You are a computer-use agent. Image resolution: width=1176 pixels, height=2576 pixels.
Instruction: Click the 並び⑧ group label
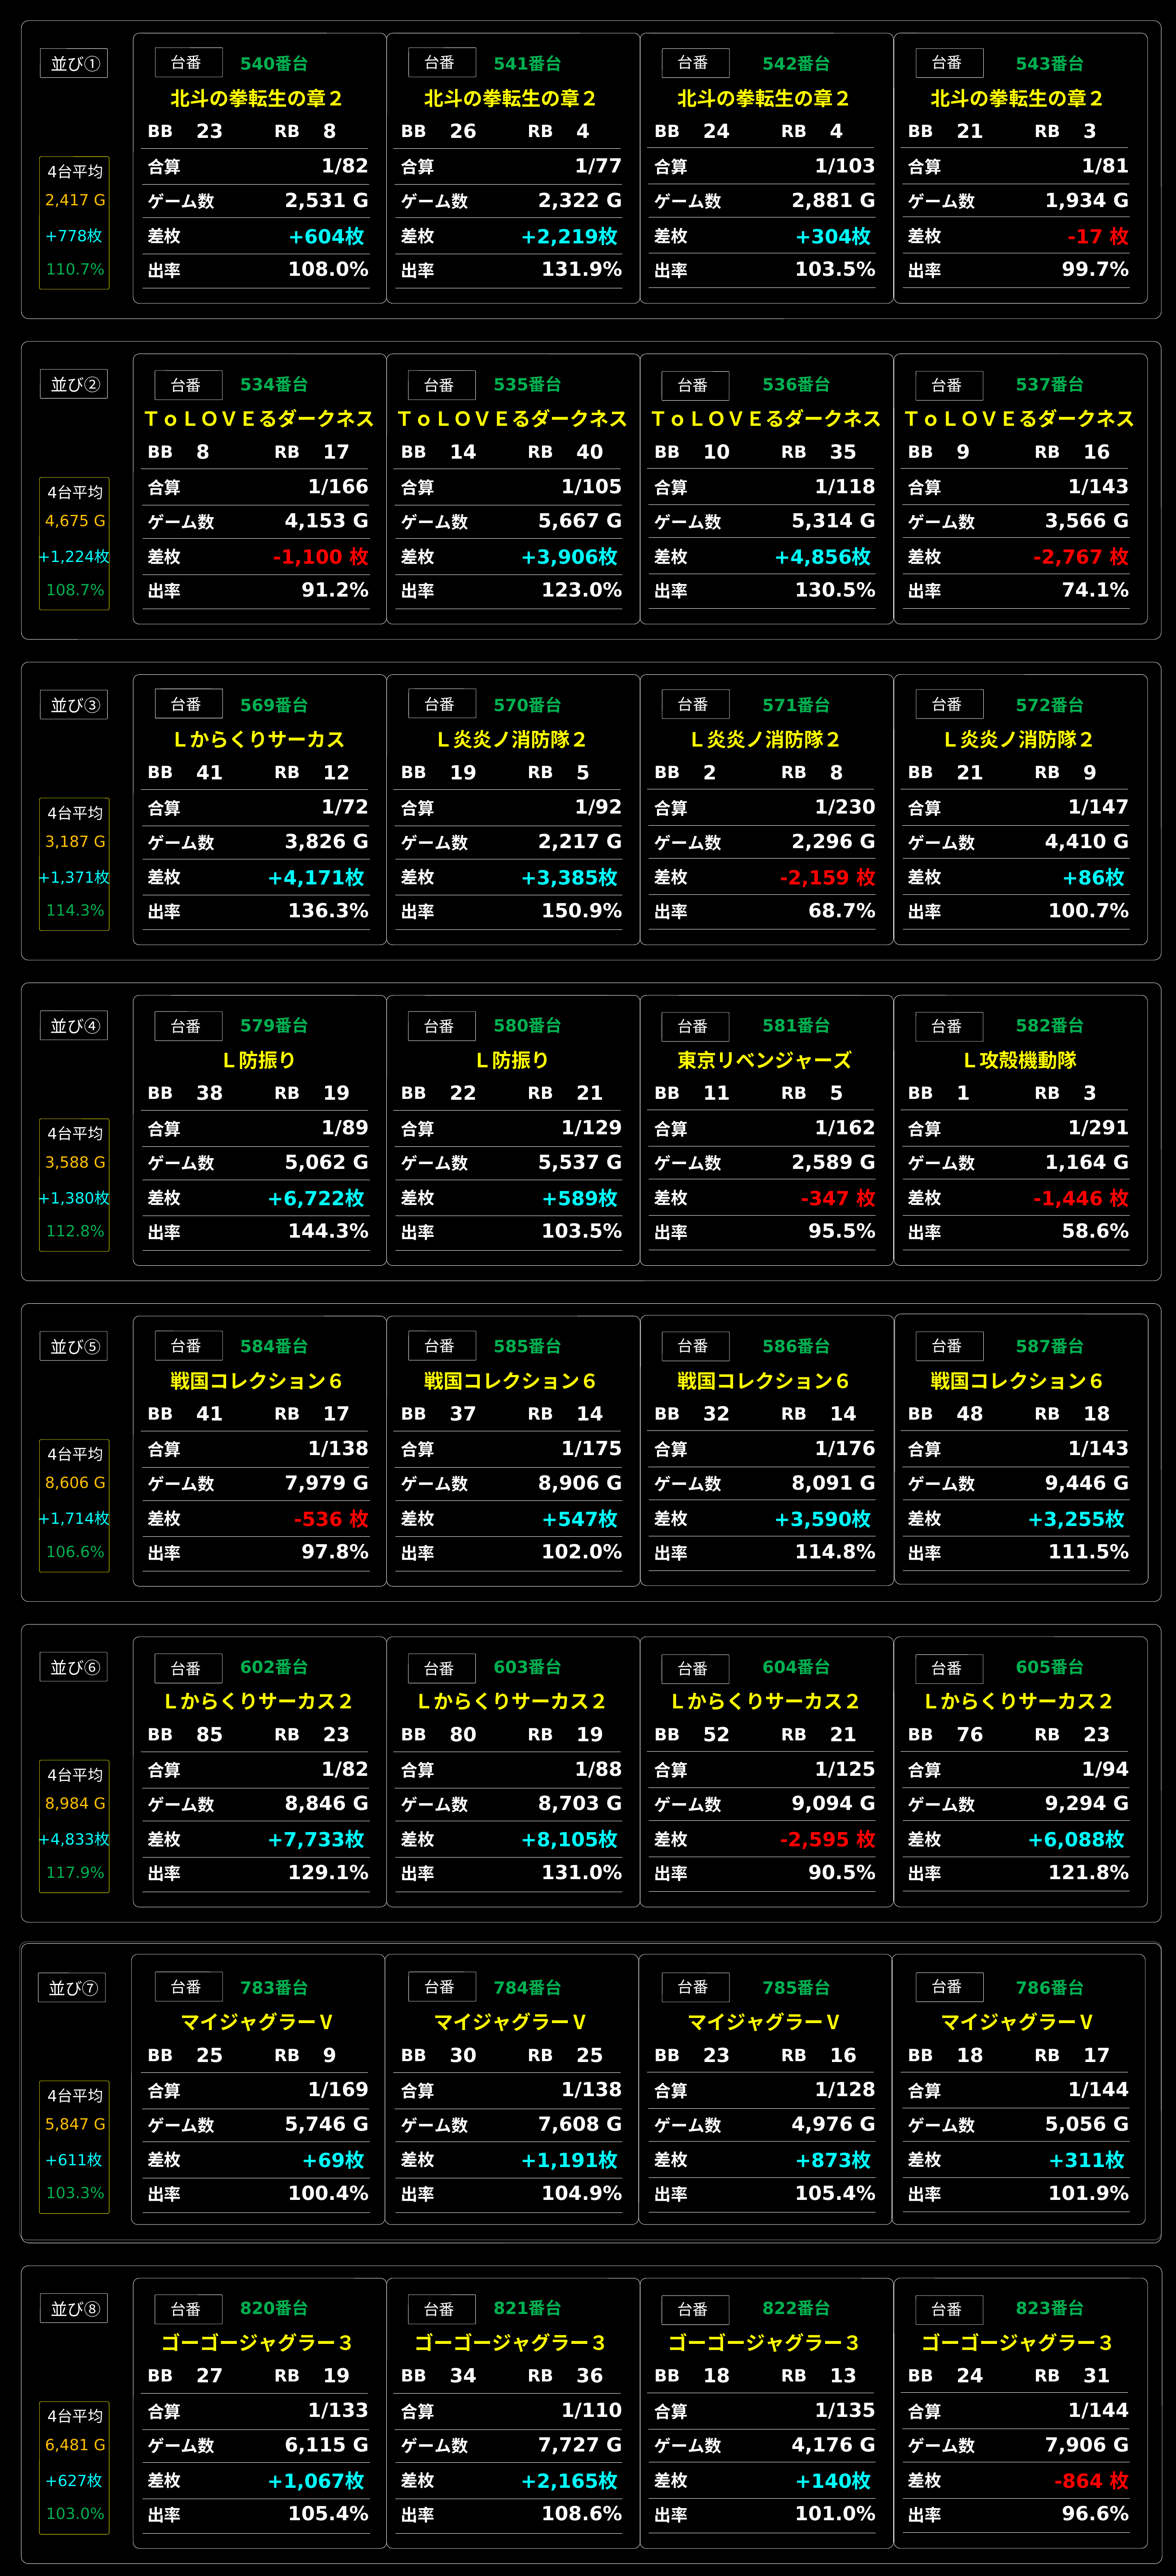tap(74, 2309)
